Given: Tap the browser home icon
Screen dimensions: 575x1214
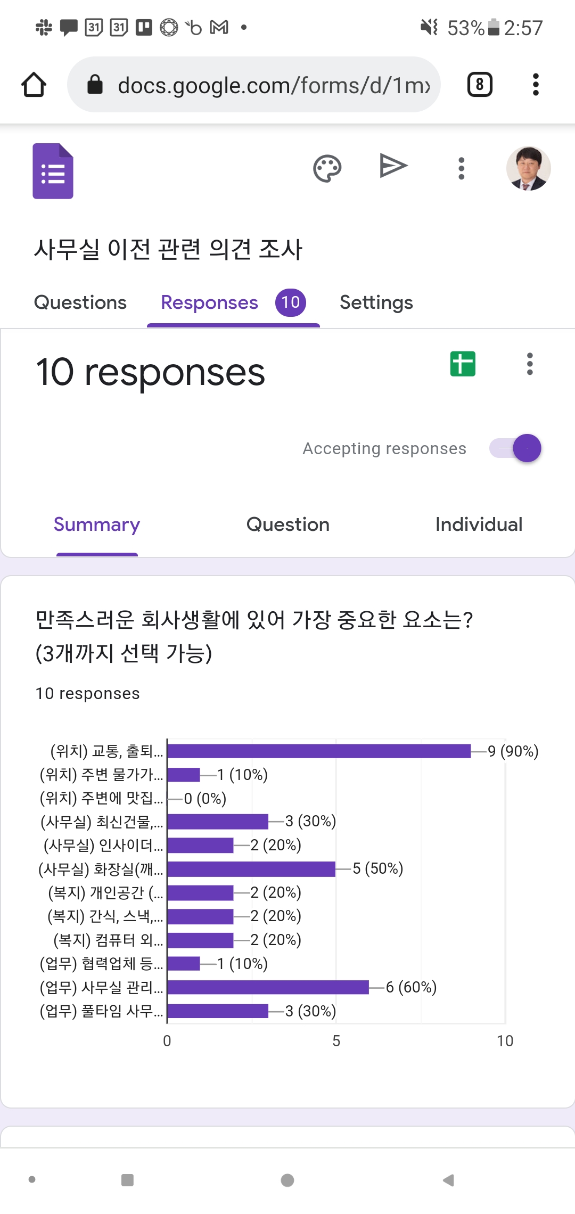Looking at the screenshot, I should (34, 85).
